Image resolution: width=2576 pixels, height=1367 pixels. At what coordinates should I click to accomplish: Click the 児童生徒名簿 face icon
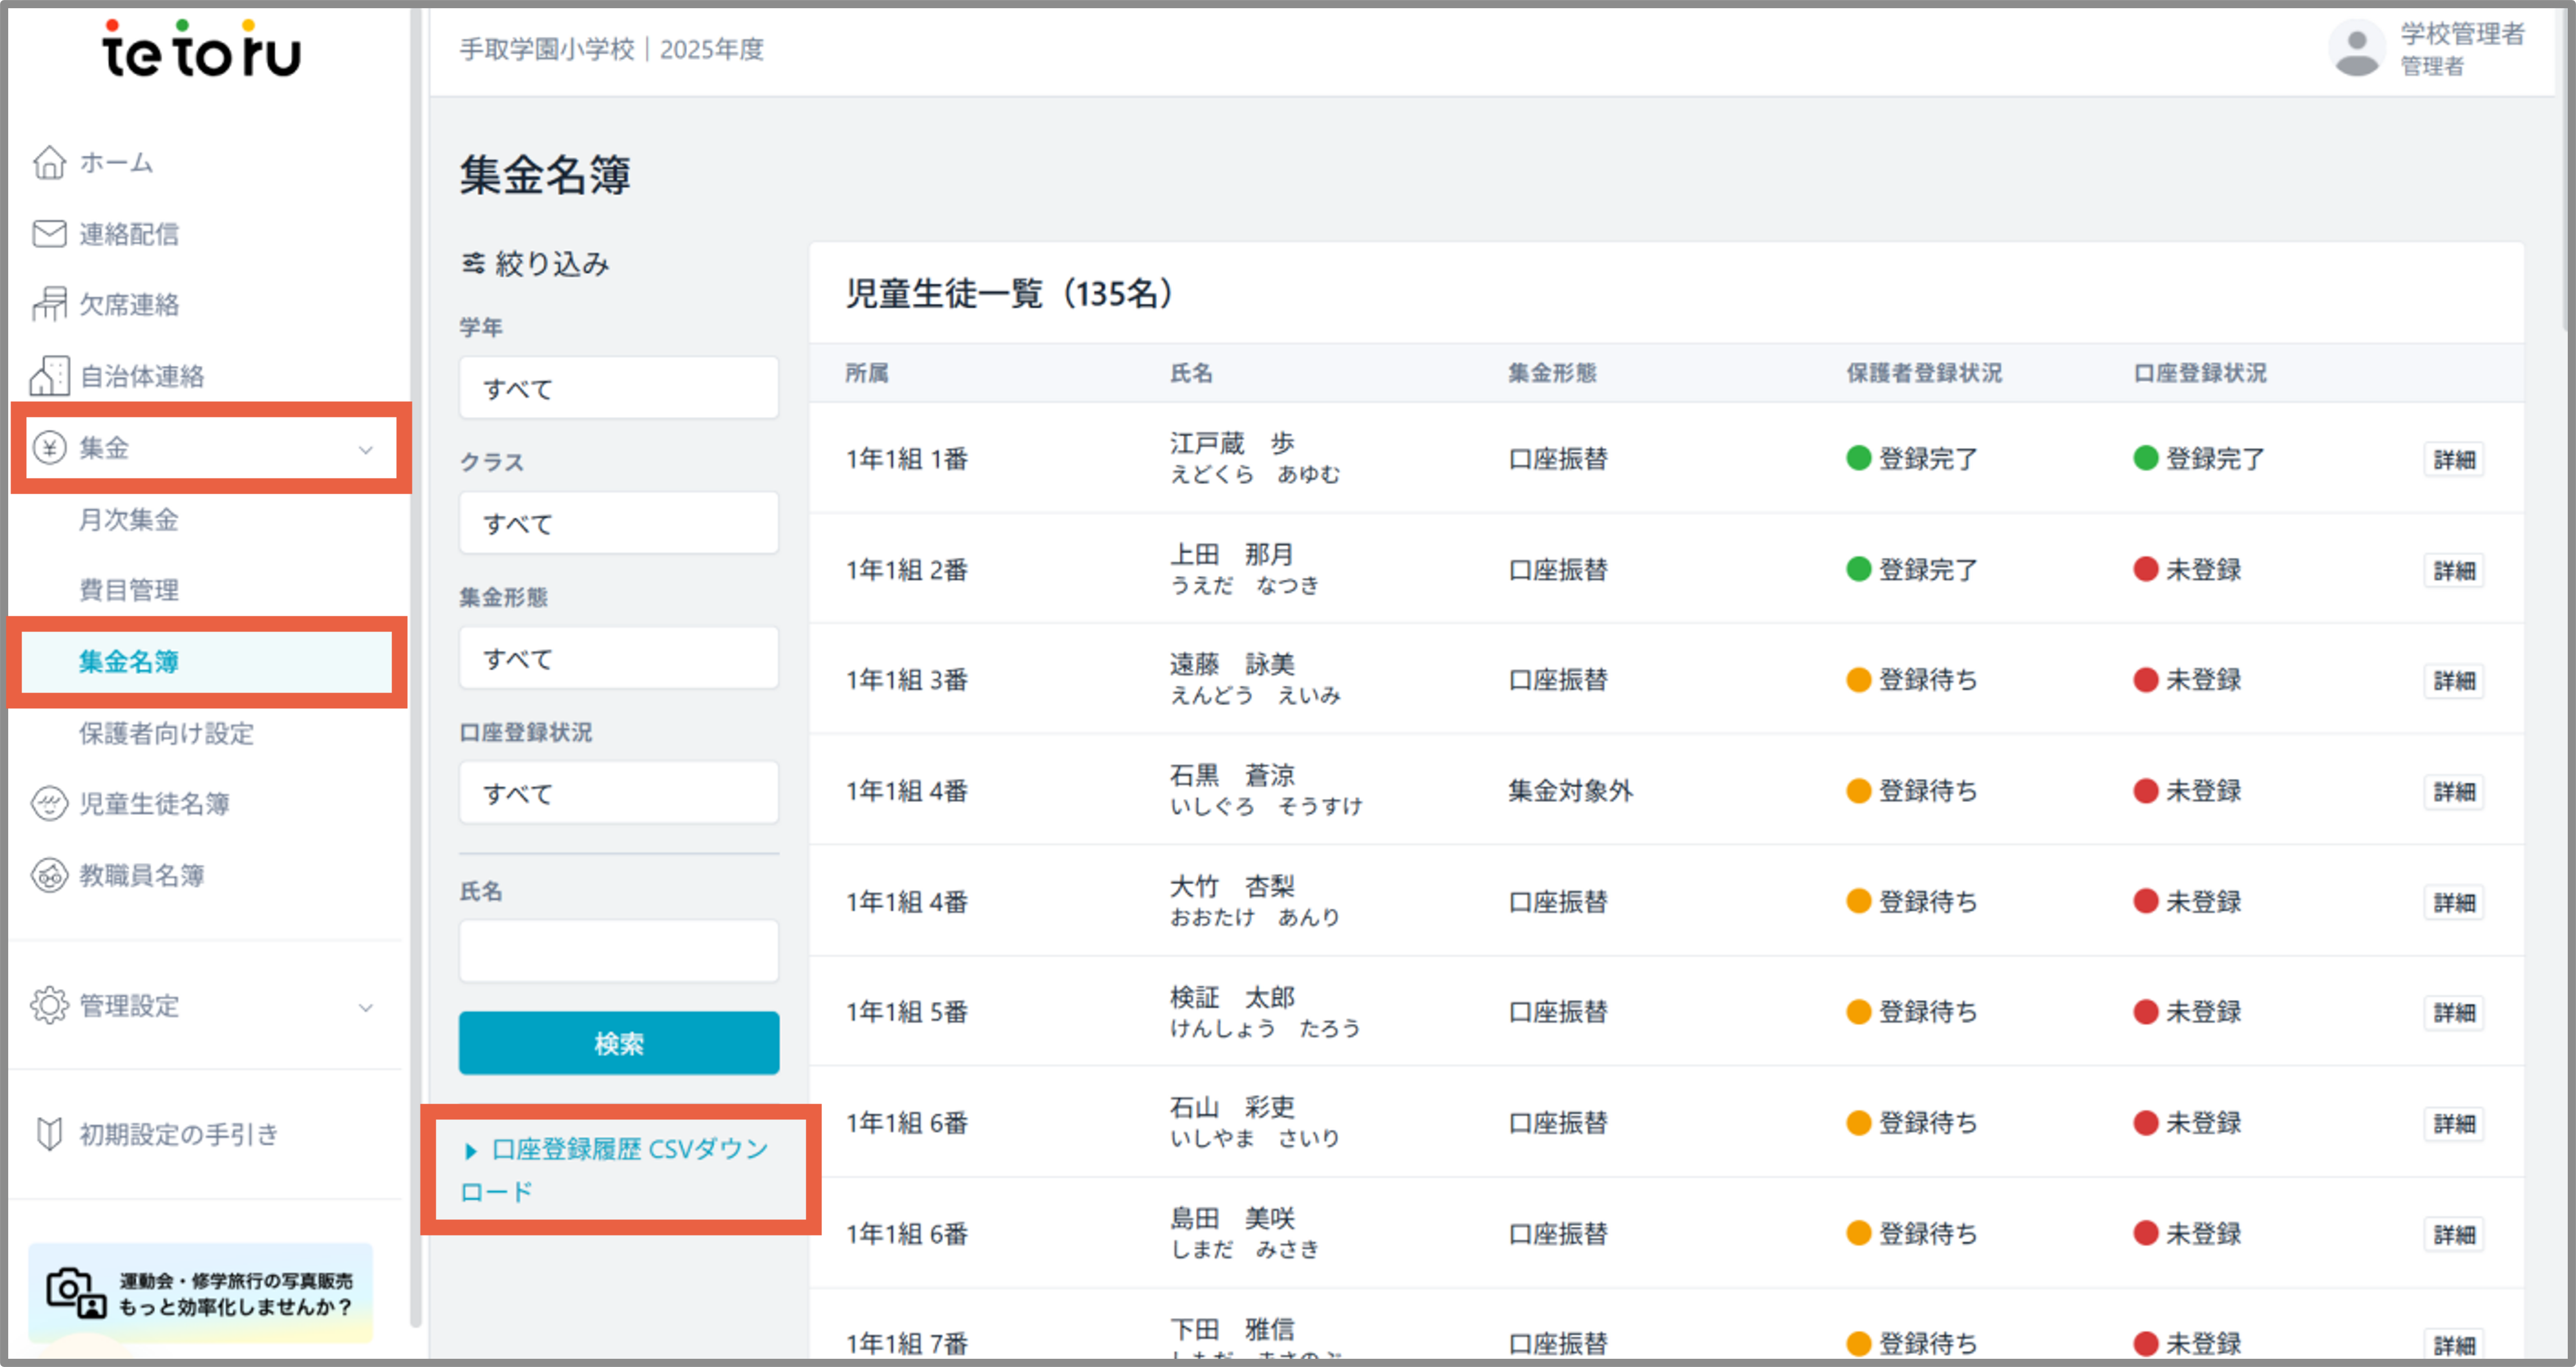[x=49, y=804]
